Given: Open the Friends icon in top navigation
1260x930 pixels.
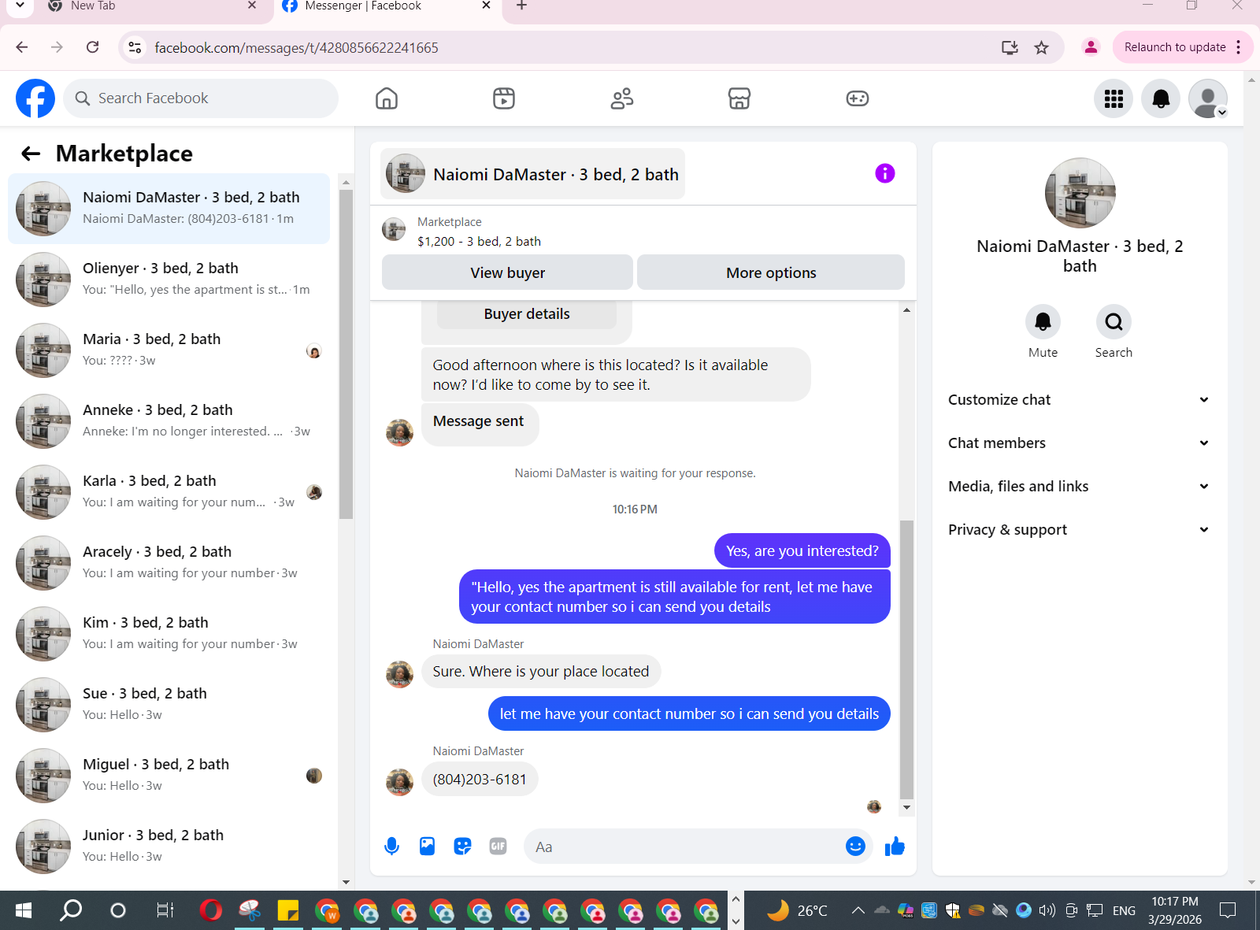Looking at the screenshot, I should coord(622,98).
